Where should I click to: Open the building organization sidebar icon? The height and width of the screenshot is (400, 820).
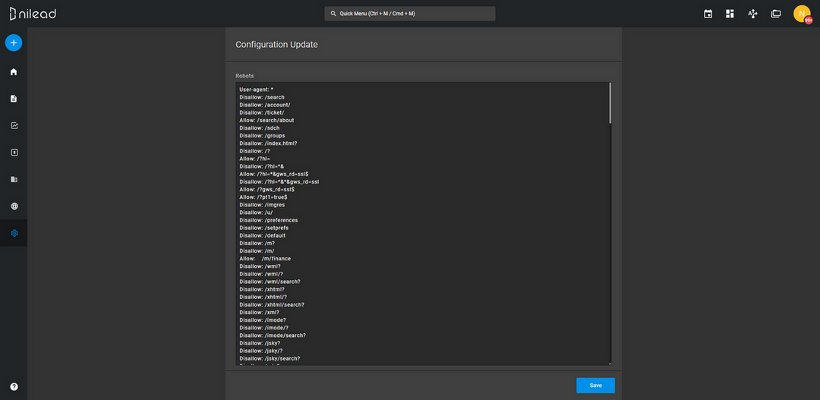pyautogui.click(x=14, y=179)
